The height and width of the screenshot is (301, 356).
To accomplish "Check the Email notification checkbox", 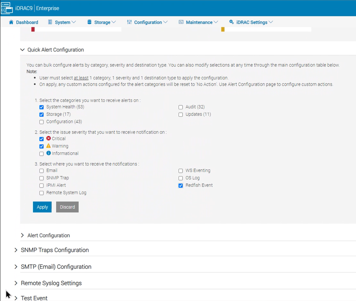I will 41,171.
